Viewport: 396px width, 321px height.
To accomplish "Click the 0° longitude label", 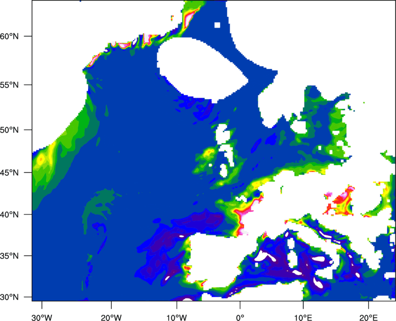I will pyautogui.click(x=240, y=318).
